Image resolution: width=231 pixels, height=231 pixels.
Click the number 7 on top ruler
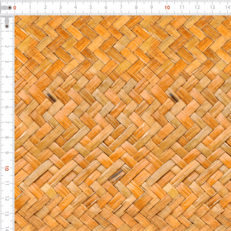pos(121,7)
